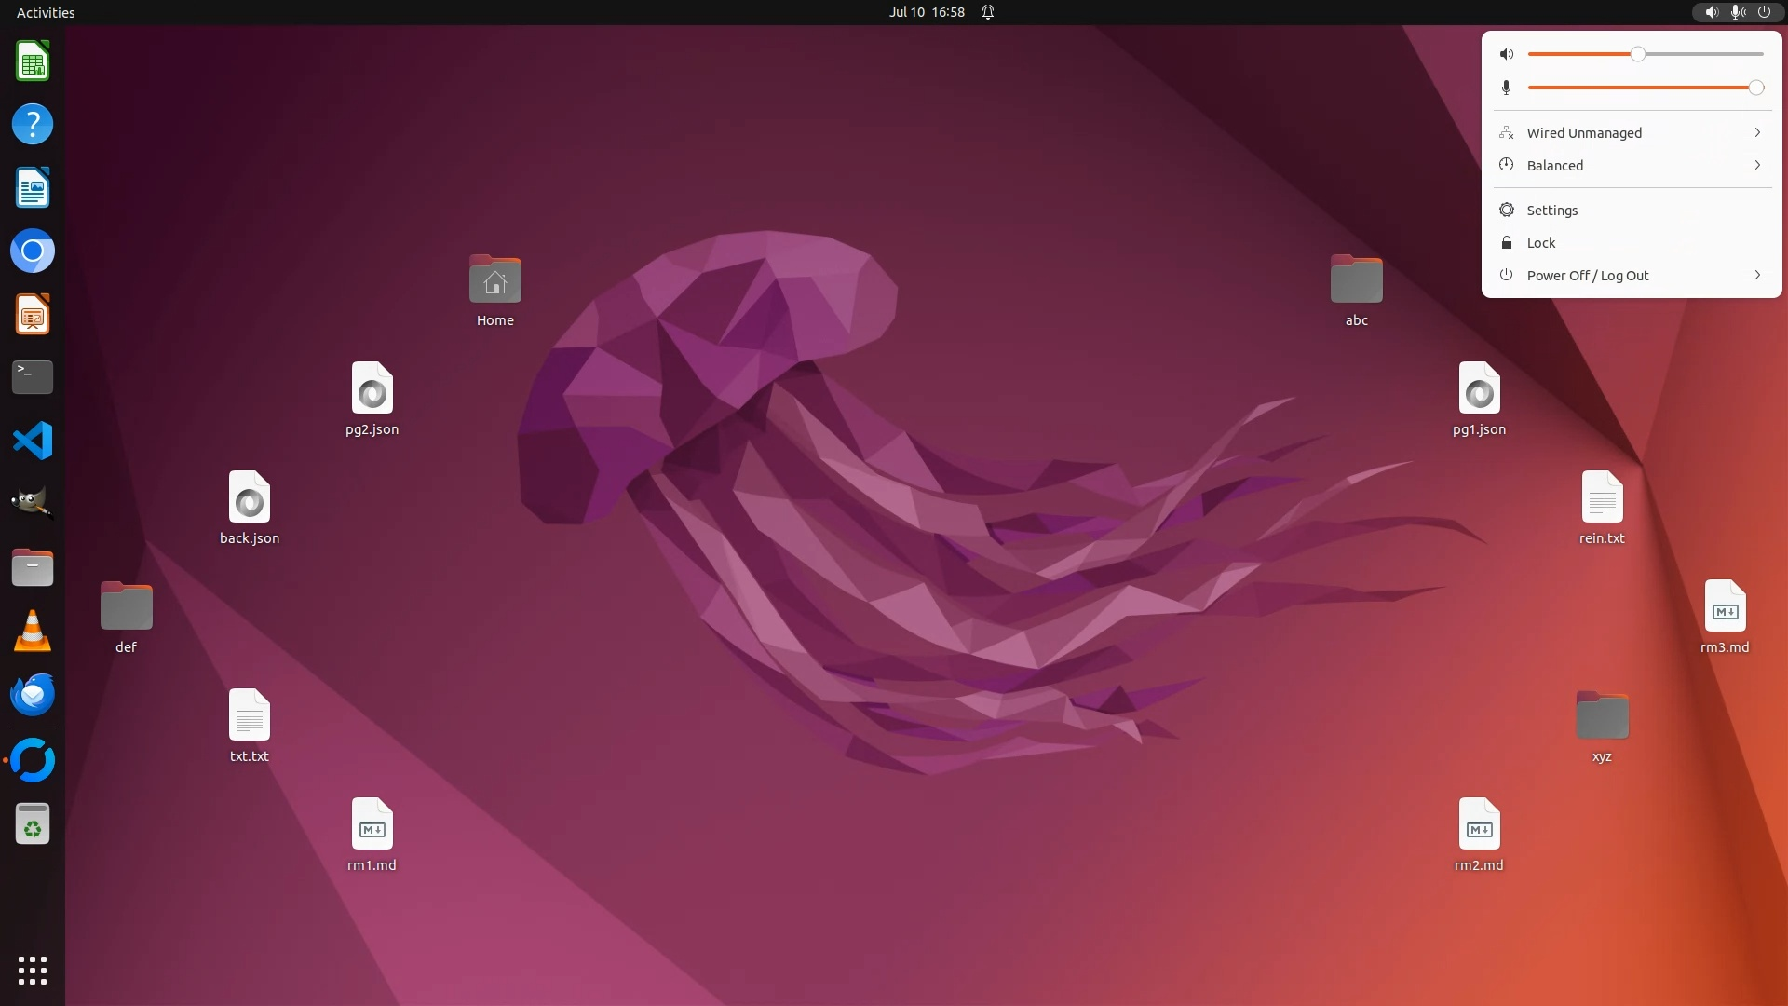Open LibreOffice Impress in the dock
1788x1006 pixels.
pos(33,315)
